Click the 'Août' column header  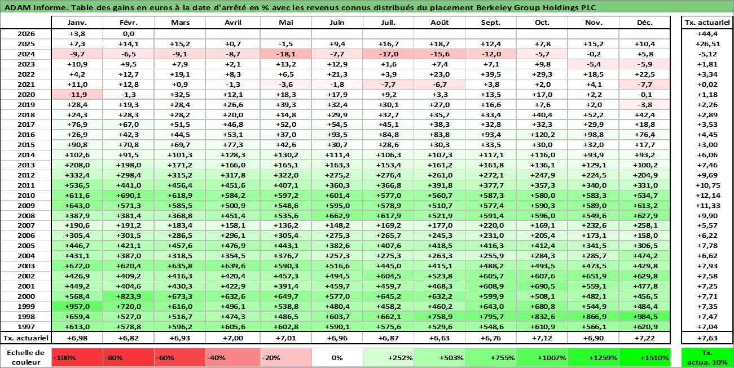pos(439,23)
